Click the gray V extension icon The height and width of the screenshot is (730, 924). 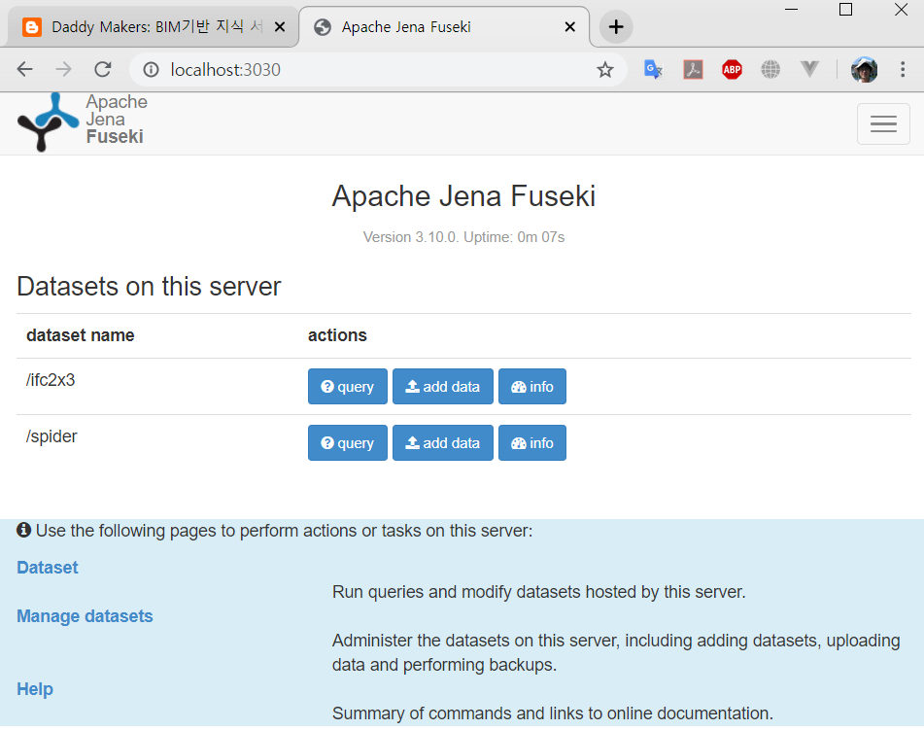coord(810,70)
